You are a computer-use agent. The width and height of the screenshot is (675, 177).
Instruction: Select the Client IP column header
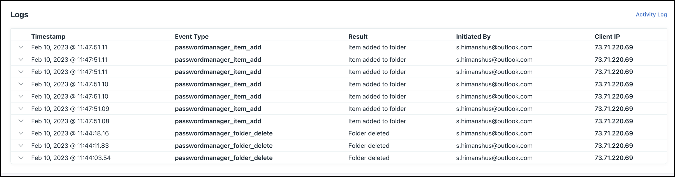tap(607, 37)
